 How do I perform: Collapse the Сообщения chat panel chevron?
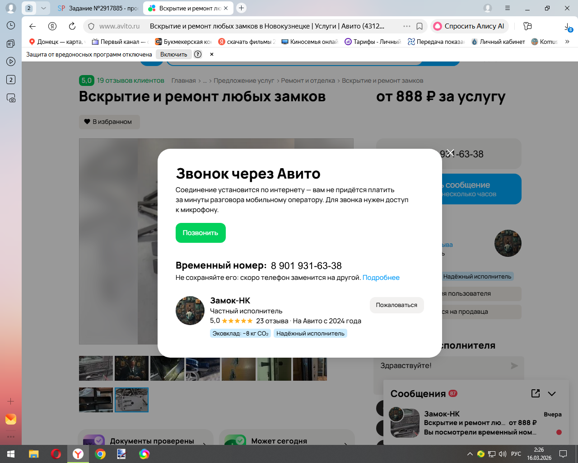552,393
